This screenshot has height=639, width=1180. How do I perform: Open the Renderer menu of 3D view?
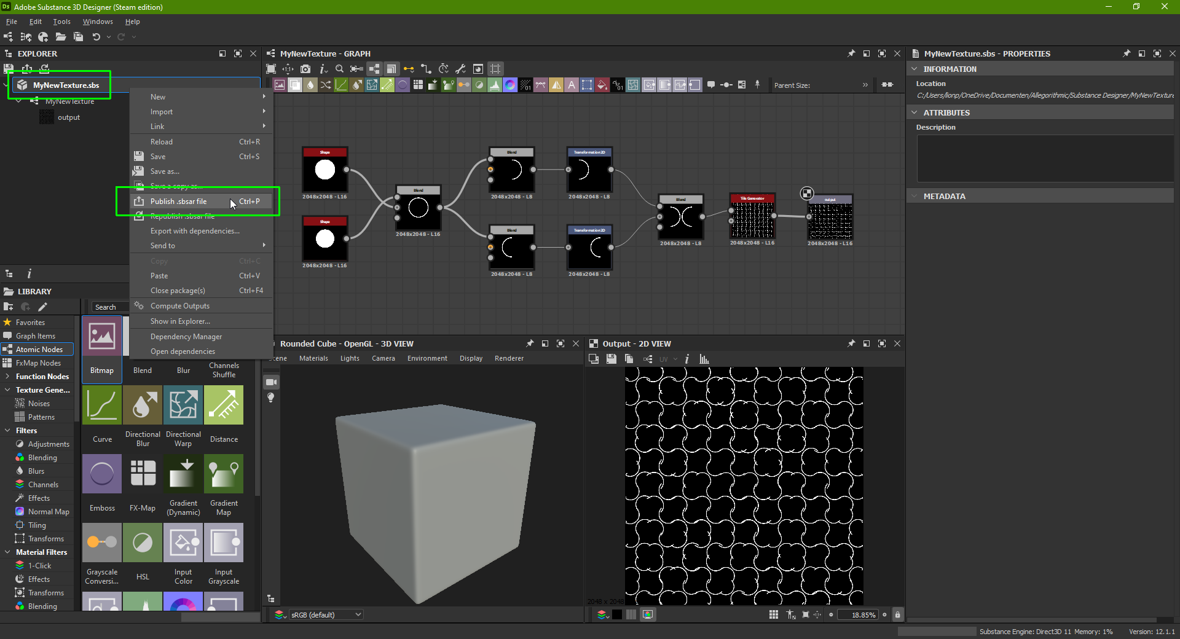coord(509,358)
